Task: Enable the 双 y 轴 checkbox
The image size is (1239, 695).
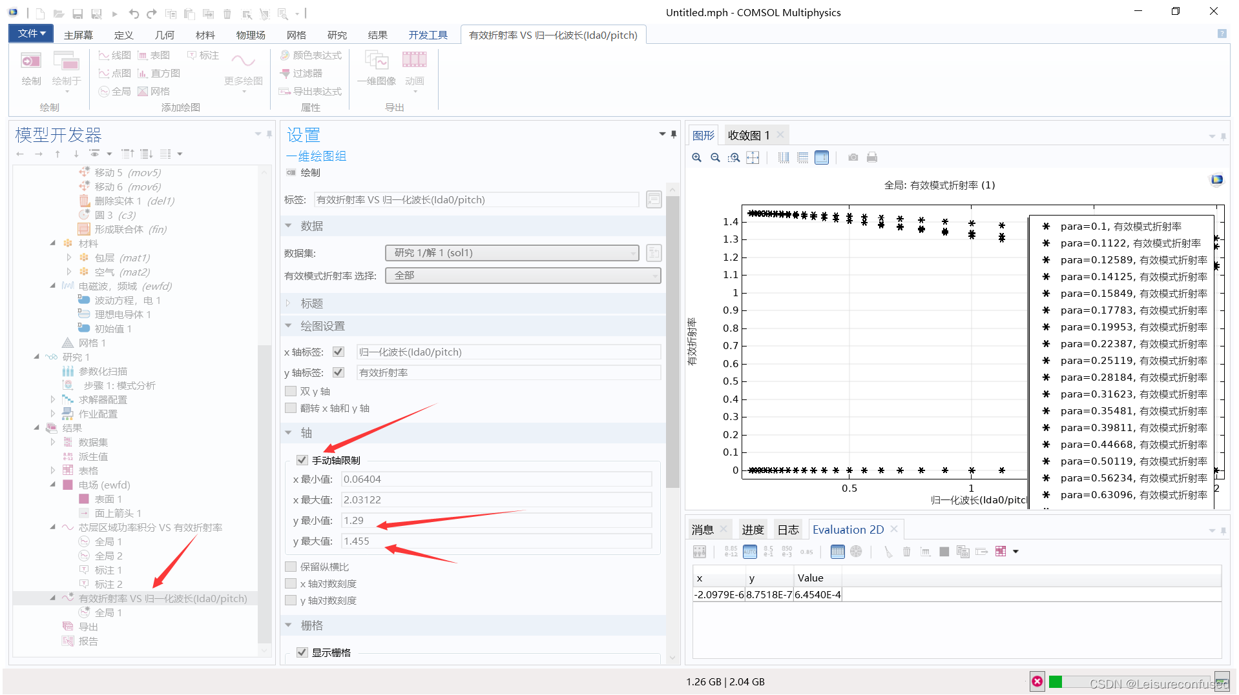Action: pos(291,392)
